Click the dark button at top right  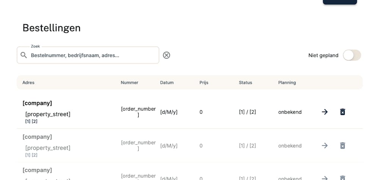[340, 2]
